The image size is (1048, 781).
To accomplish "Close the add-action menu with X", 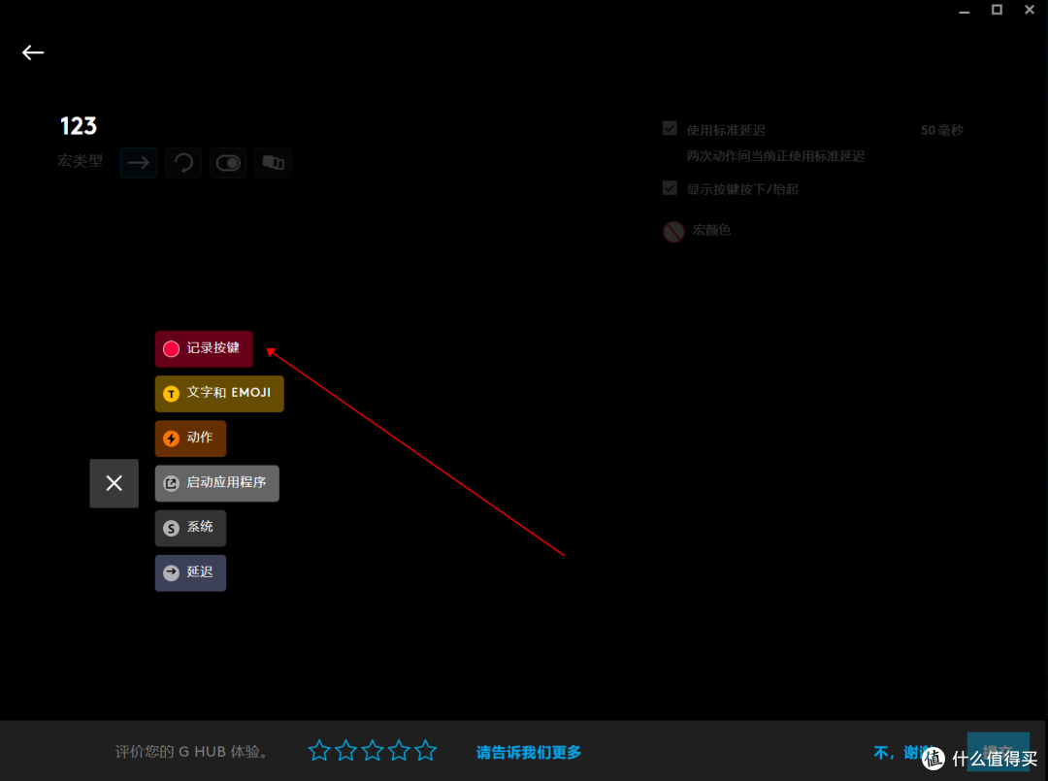I will pos(115,483).
